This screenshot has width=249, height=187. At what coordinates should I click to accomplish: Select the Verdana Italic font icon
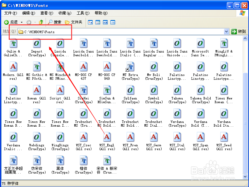[13, 137]
